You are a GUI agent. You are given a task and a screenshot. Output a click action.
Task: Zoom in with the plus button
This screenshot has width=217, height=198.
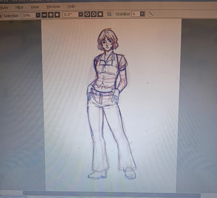pyautogui.click(x=51, y=15)
